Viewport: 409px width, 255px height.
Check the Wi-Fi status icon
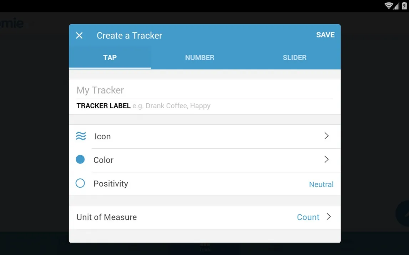click(388, 6)
